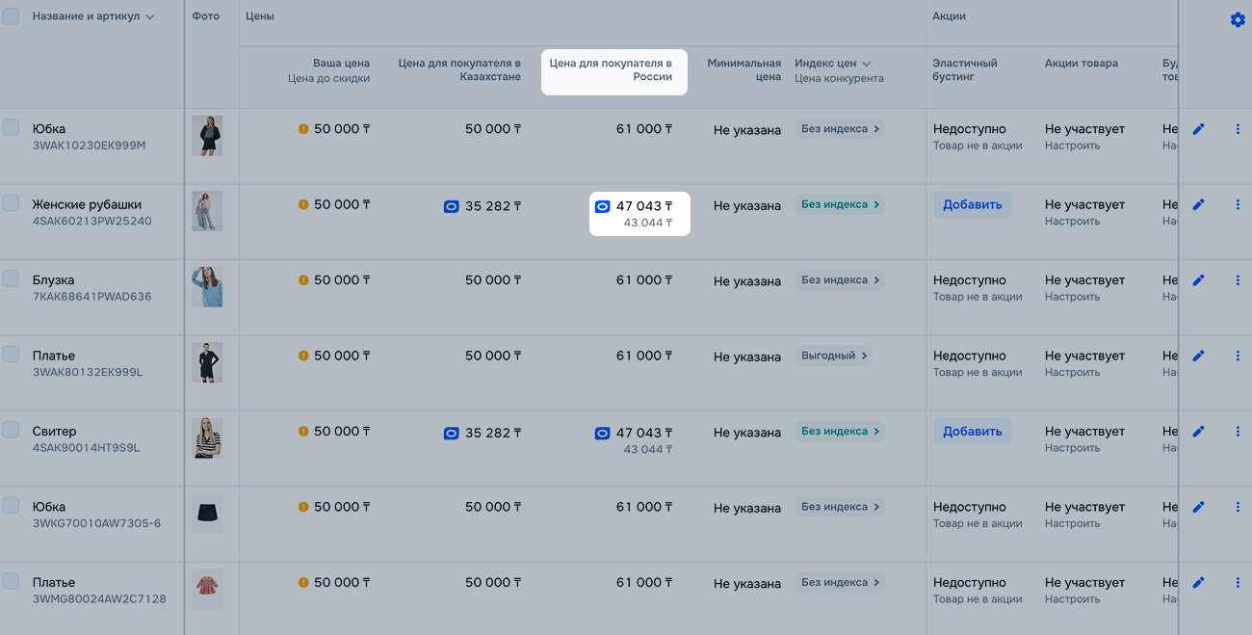This screenshot has width=1252, height=635.
Task: Click blue Ozon card icon in Свитер Kazakhstan price
Action: coord(451,434)
